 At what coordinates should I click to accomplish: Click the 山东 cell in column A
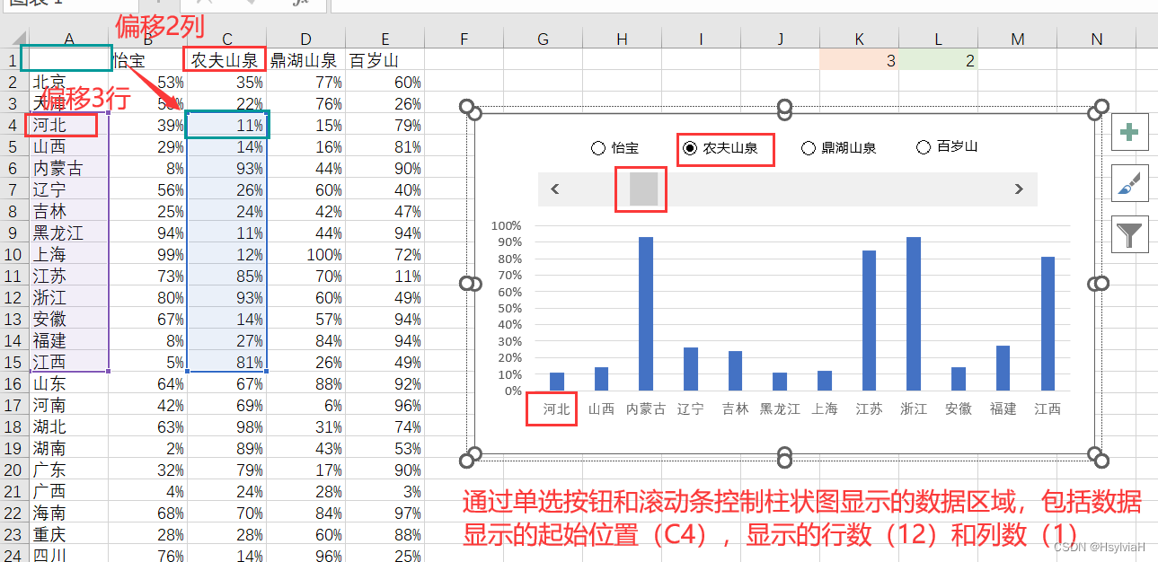coord(69,383)
